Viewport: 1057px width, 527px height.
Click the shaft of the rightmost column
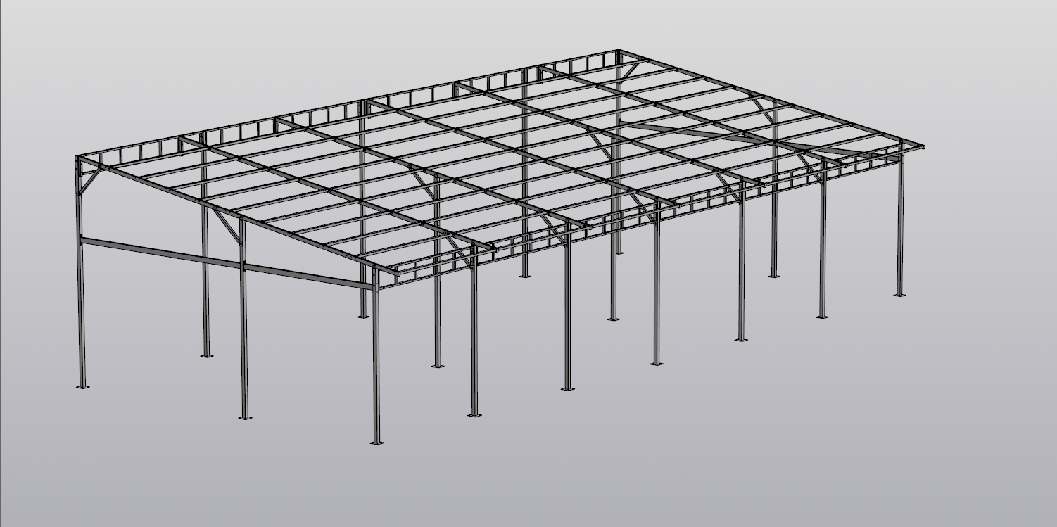(x=899, y=225)
